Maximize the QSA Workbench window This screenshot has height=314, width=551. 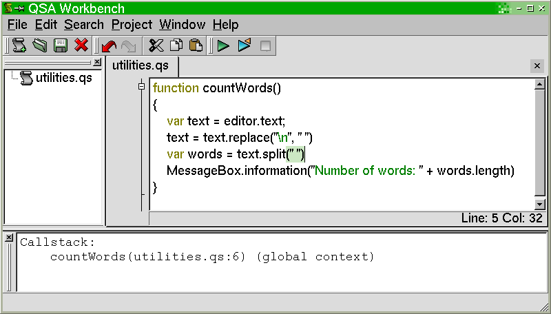pyautogui.click(x=530, y=8)
